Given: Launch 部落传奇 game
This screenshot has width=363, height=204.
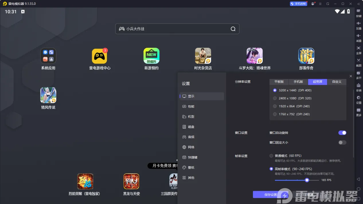Looking at the screenshot, I should point(306,56).
